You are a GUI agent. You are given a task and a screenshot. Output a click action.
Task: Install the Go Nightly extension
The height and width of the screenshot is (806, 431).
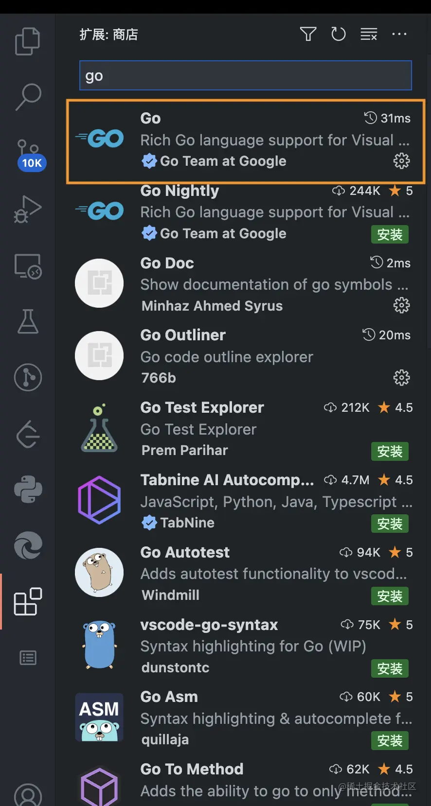point(390,234)
